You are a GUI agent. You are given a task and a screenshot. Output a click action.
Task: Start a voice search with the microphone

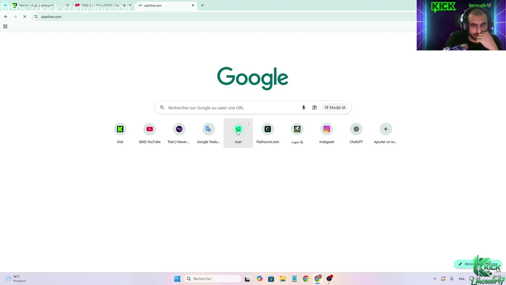[304, 108]
